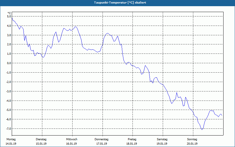Click the Dienstag day label
Image resolution: width=235 pixels, height=147 pixels.
click(41, 139)
